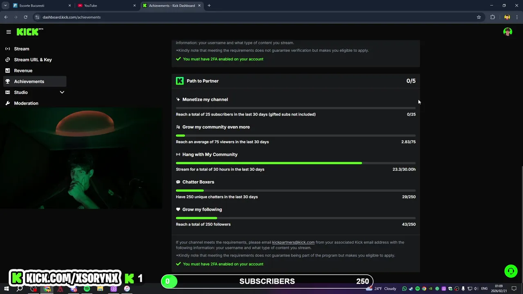Click the Windows Start button
Viewport: 523px width, 294px height.
pos(6,289)
